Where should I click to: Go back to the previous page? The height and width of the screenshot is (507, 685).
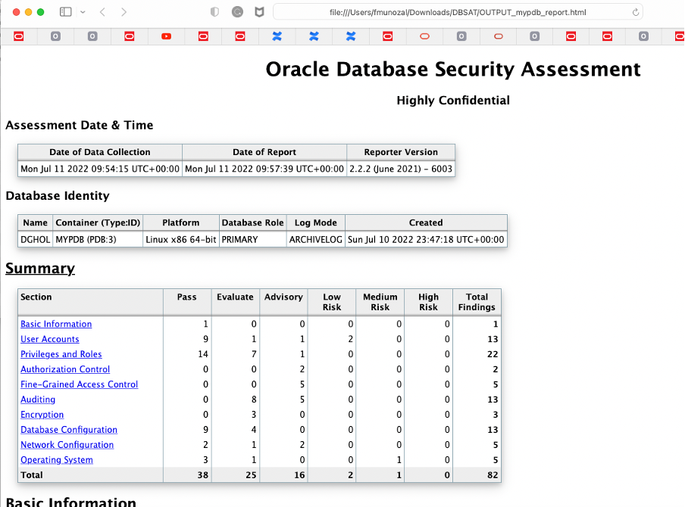pyautogui.click(x=102, y=12)
